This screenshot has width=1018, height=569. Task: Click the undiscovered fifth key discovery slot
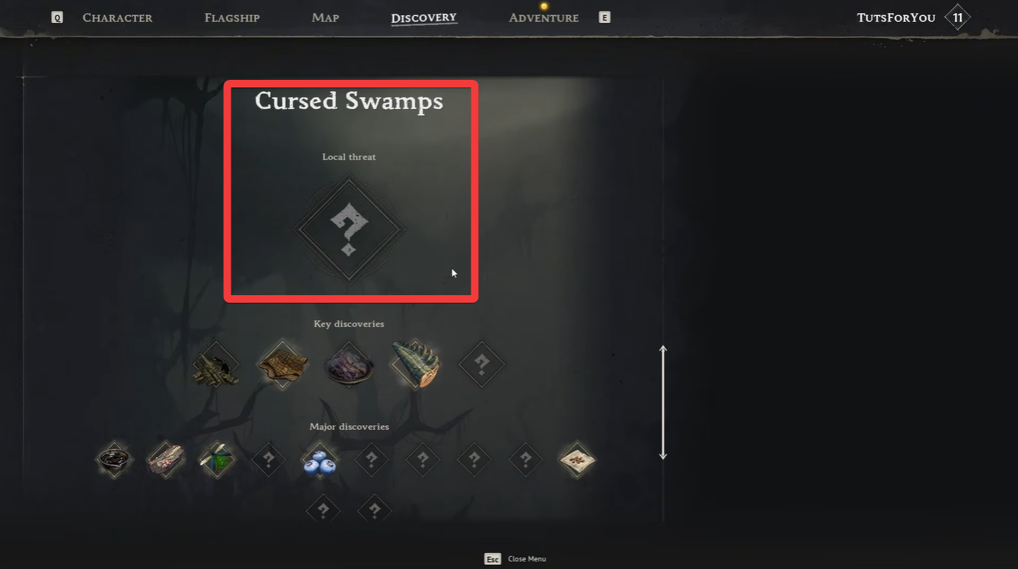click(482, 365)
